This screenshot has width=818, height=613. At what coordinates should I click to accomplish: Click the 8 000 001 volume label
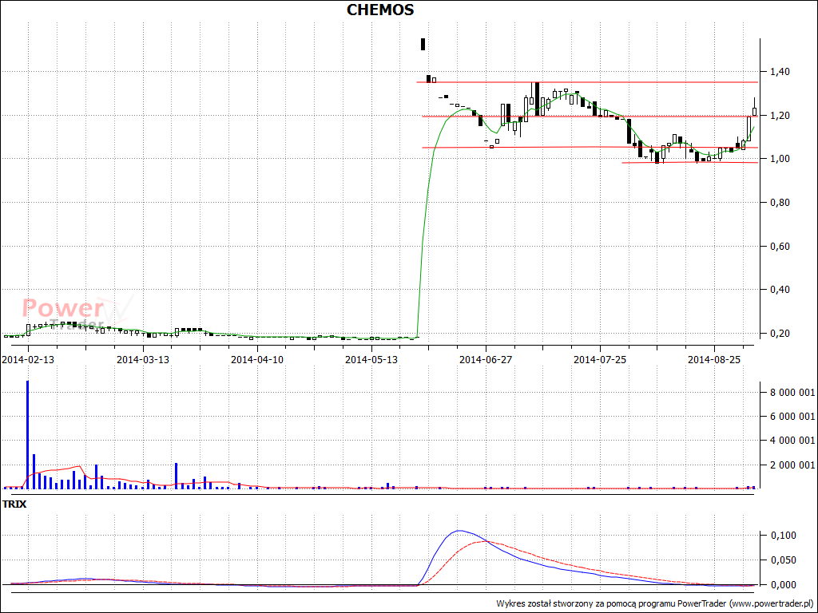click(792, 392)
